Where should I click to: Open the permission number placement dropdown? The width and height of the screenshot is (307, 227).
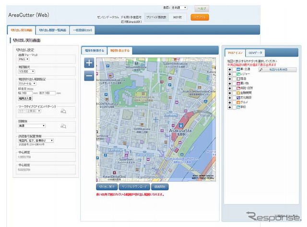pos(36,141)
